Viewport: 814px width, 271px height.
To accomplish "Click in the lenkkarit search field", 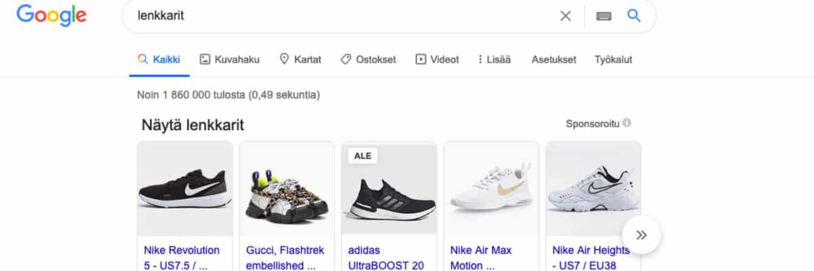I will point(339,16).
